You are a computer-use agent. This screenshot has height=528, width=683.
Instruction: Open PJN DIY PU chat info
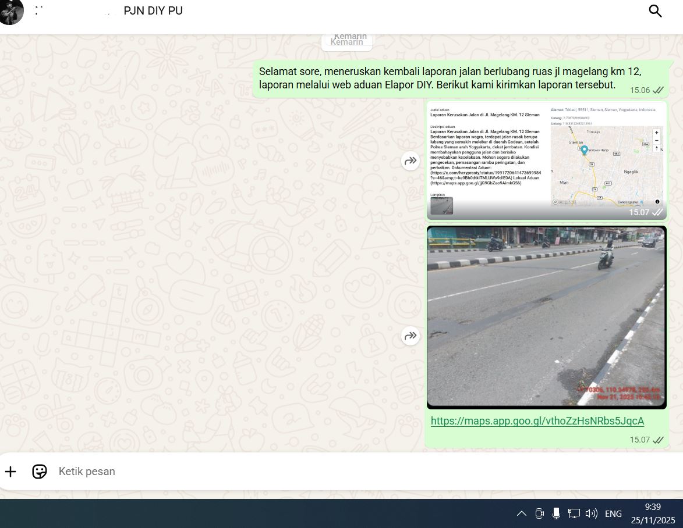point(153,11)
